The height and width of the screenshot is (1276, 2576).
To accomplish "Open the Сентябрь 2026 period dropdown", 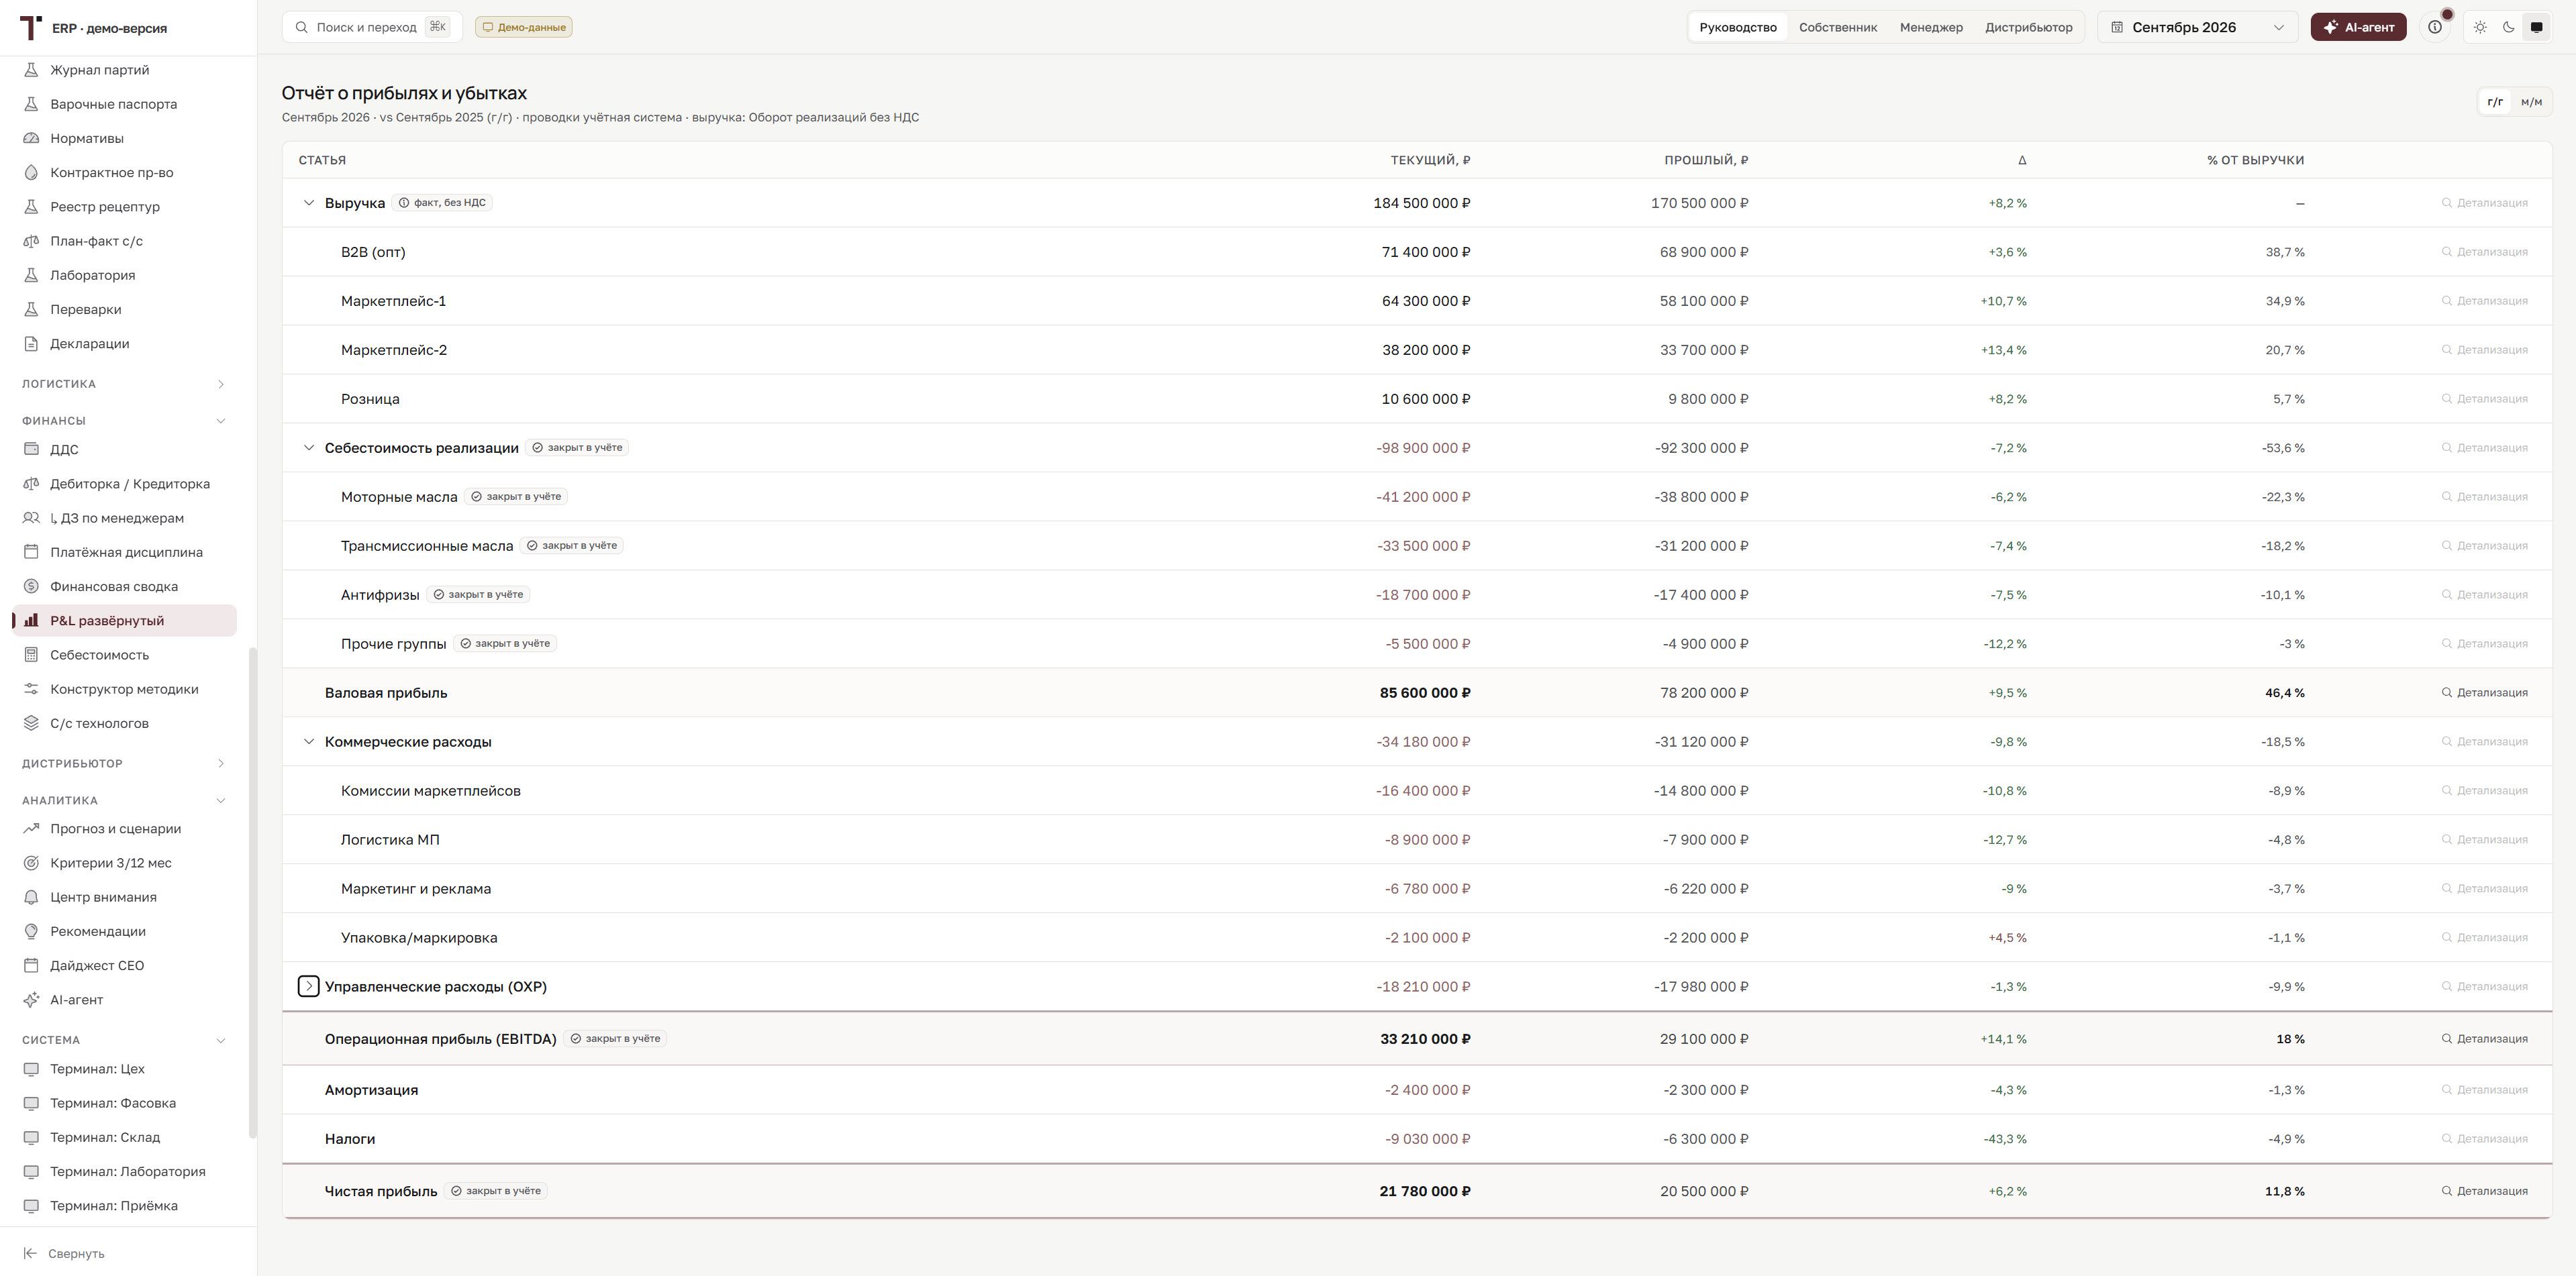I will click(x=2198, y=27).
